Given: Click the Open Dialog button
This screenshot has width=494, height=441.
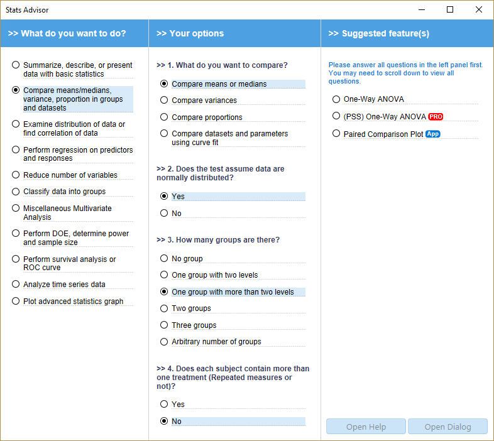Looking at the screenshot, I should (x=447, y=427).
